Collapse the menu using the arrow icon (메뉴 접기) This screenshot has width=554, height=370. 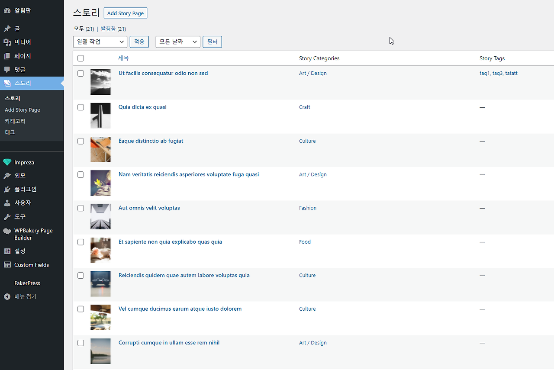[x=7, y=296]
